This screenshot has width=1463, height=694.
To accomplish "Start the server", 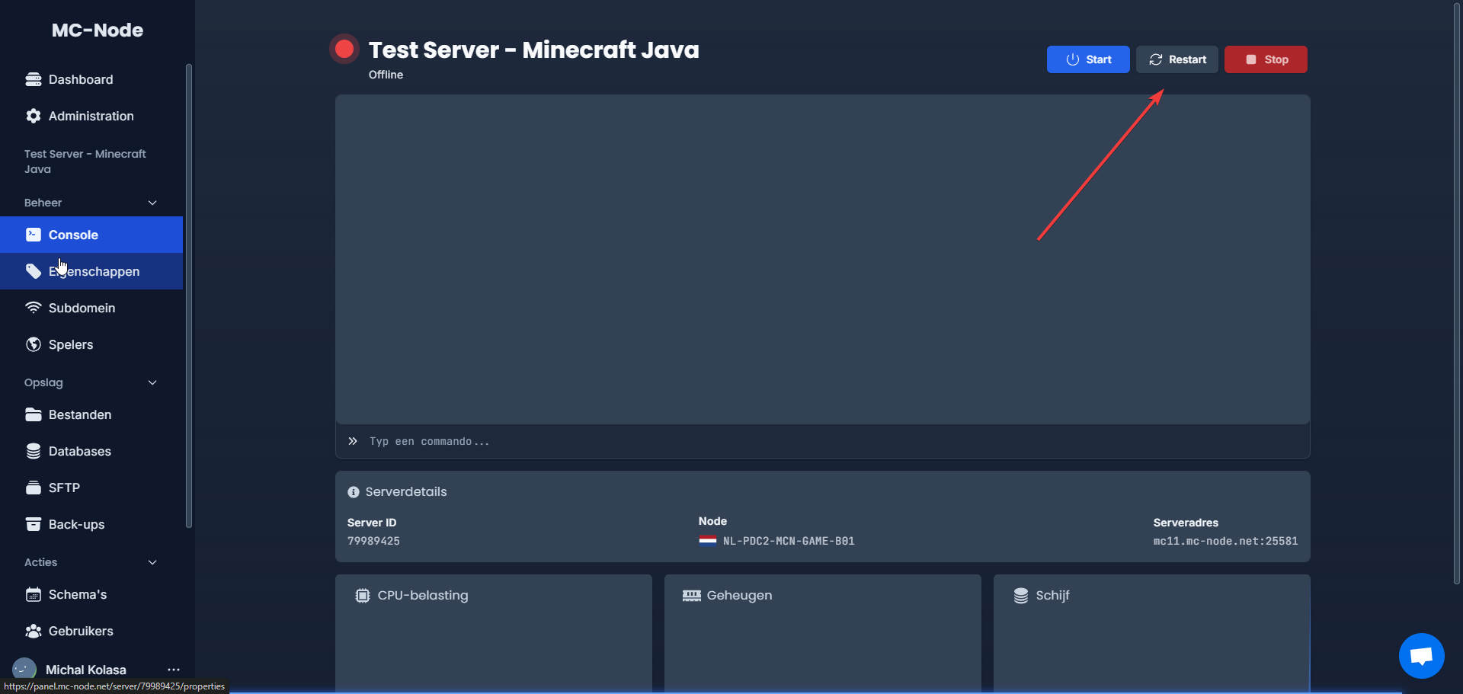I will click(1088, 59).
